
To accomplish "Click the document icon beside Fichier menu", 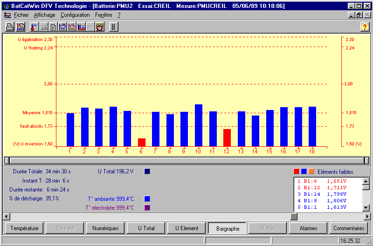I will coord(7,15).
